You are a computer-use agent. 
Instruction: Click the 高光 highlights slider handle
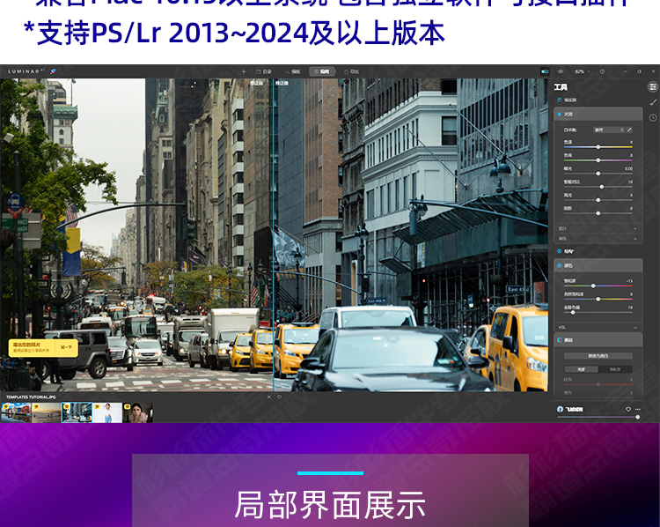click(x=598, y=200)
